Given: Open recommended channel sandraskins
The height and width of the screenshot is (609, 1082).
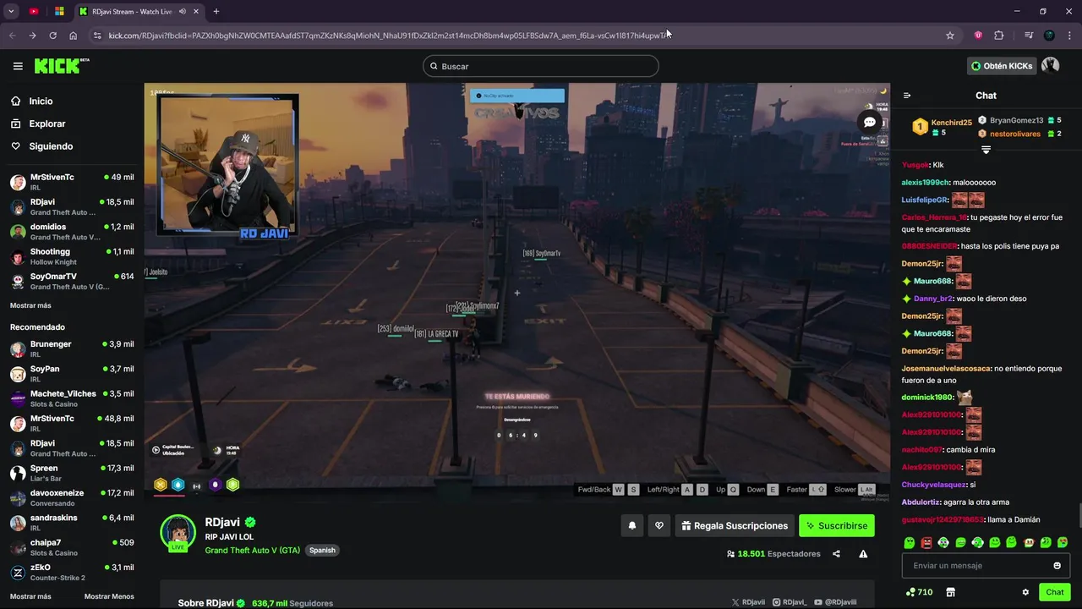Looking at the screenshot, I should point(72,522).
